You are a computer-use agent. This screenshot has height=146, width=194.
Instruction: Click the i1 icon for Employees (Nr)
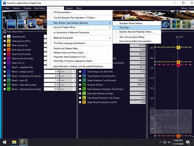tap(9, 36)
